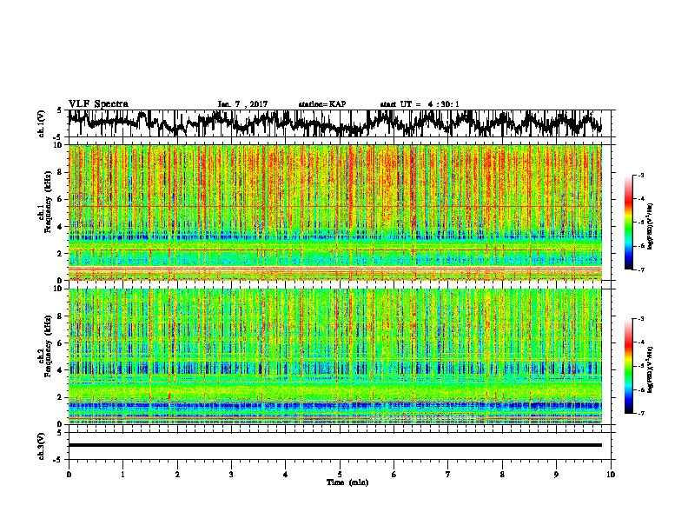Click the ch.2 color scale log(PSD) unit label

651,370
